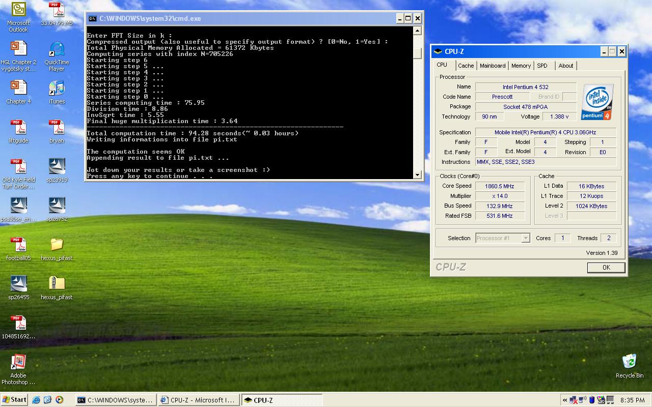Select the bryan PDF icon

pos(57,131)
